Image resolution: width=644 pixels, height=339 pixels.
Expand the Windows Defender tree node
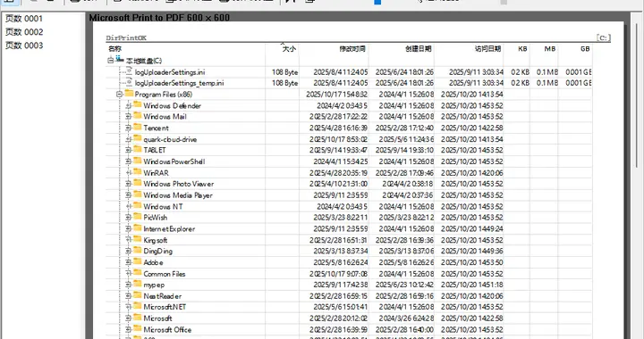(x=128, y=105)
